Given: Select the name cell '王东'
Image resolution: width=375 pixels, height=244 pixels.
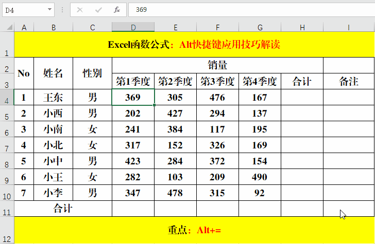Looking at the screenshot, I should tap(54, 97).
